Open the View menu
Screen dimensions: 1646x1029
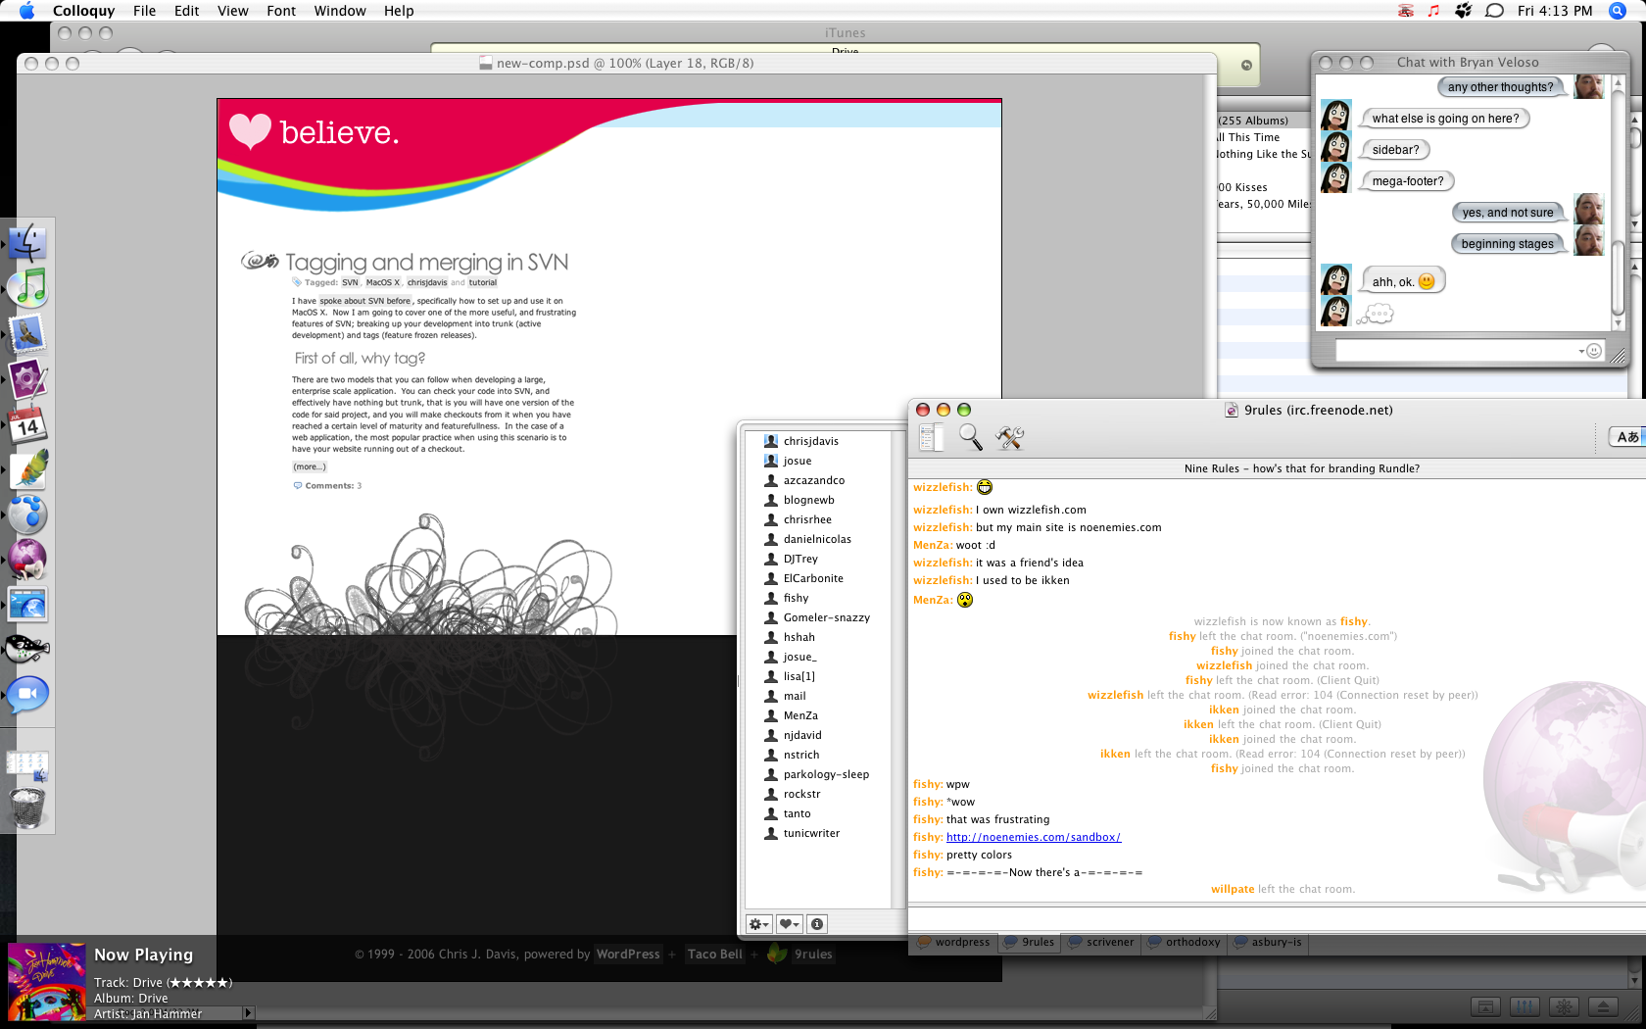click(x=233, y=11)
